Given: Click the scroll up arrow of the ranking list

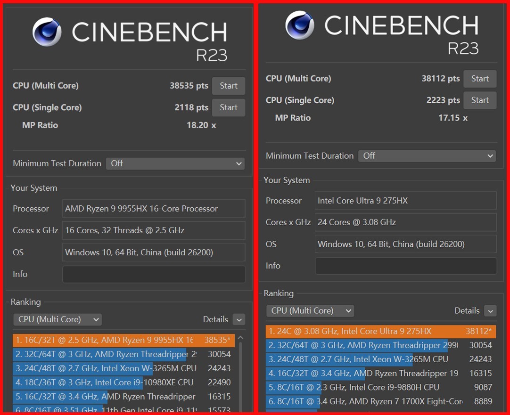Looking at the screenshot, I should [x=240, y=338].
